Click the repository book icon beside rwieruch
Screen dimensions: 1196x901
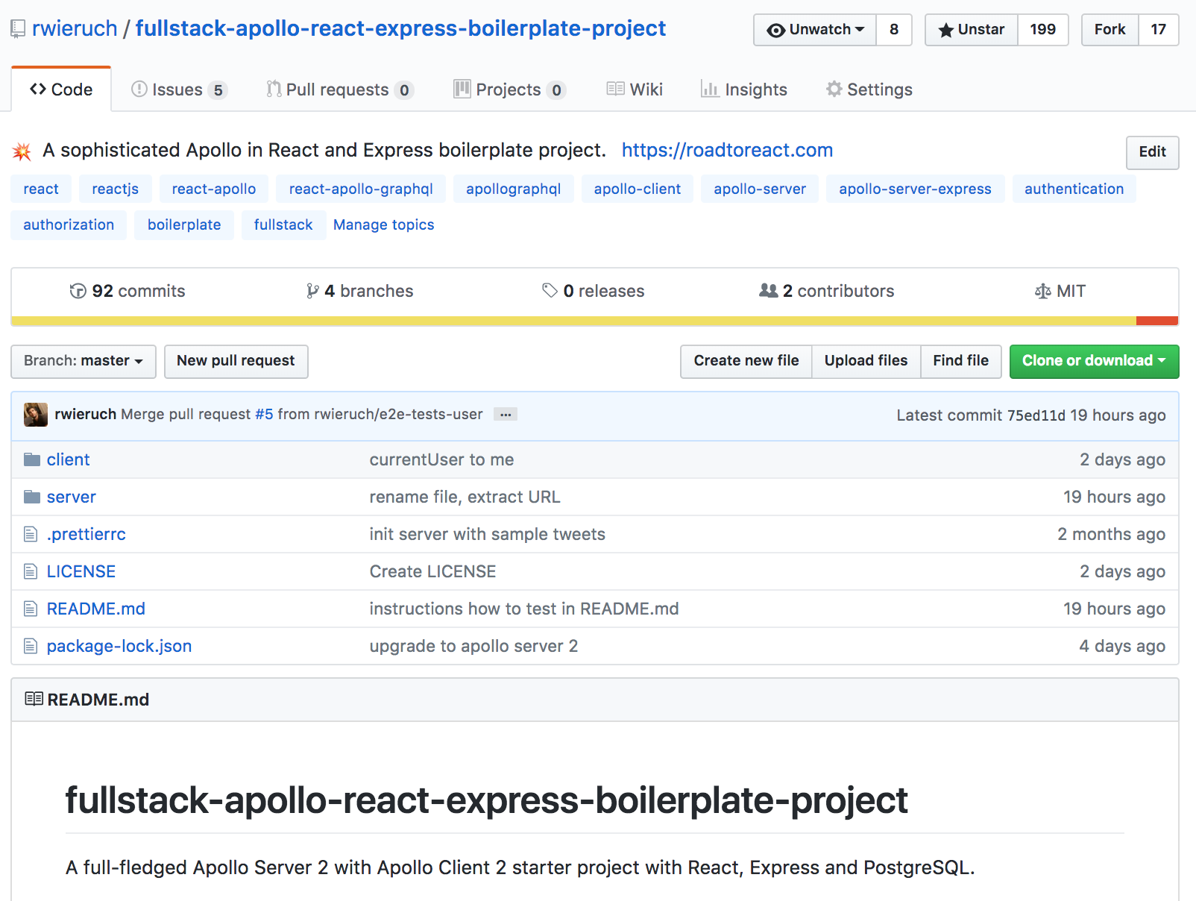18,30
